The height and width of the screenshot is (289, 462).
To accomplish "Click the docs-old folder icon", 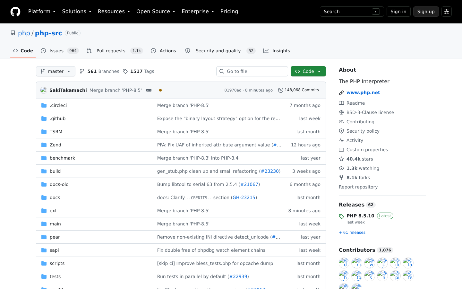I will click(44, 184).
